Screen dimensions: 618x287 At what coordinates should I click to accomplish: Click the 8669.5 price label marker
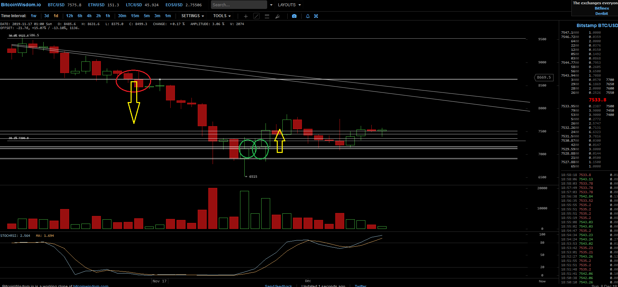(x=544, y=77)
